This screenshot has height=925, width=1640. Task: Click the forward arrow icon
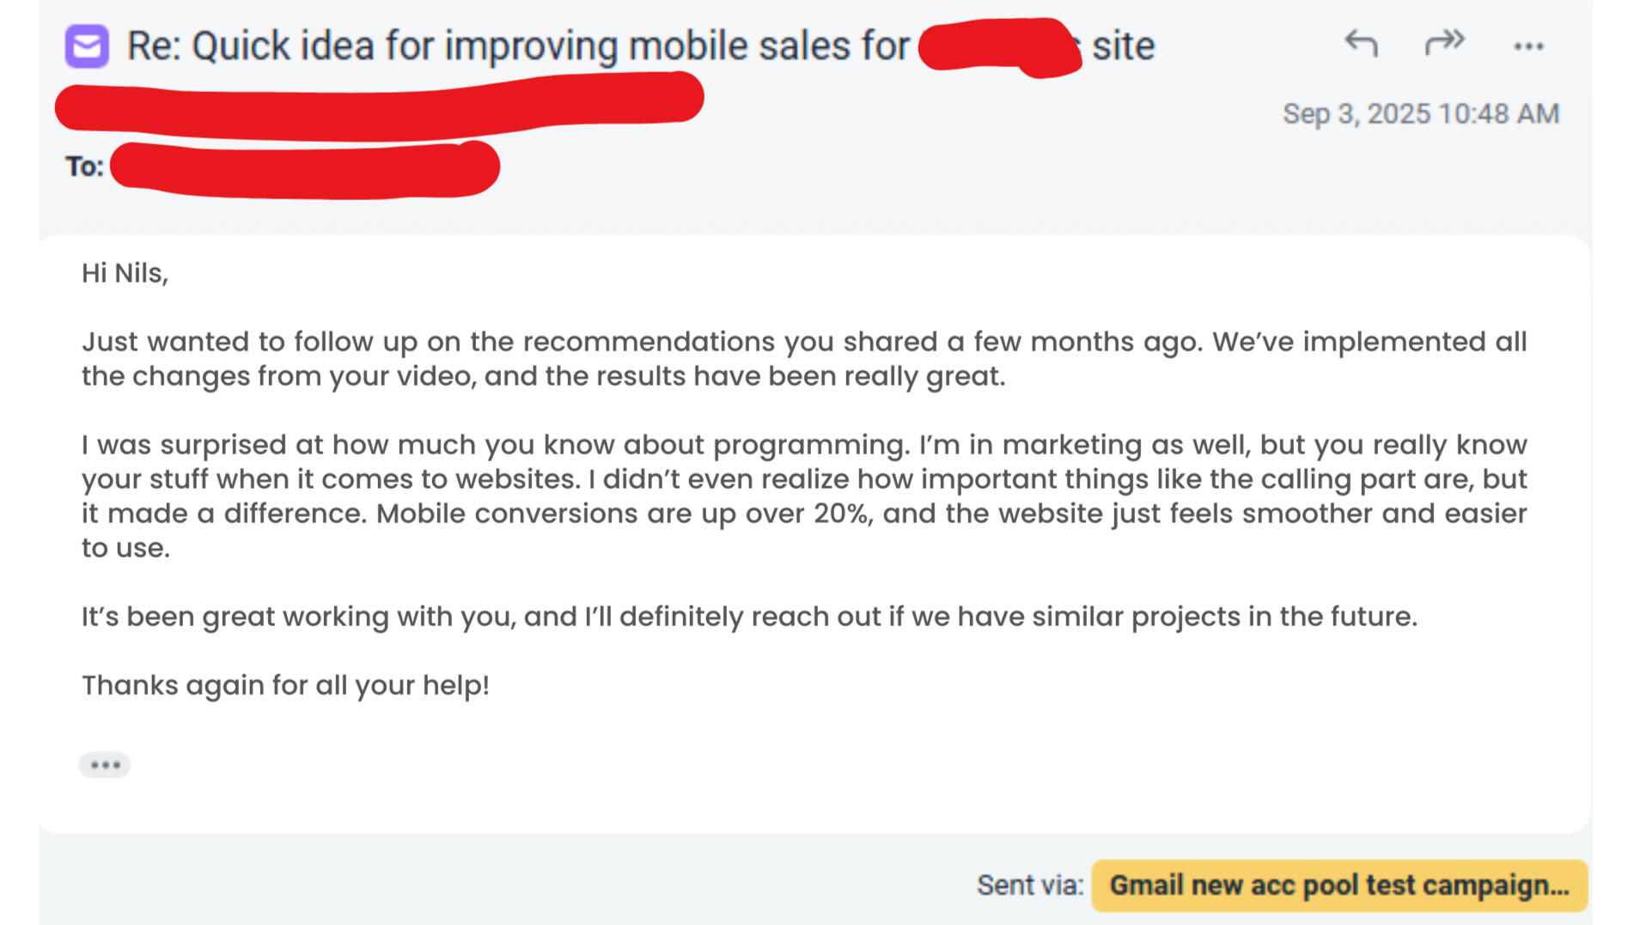(1444, 42)
